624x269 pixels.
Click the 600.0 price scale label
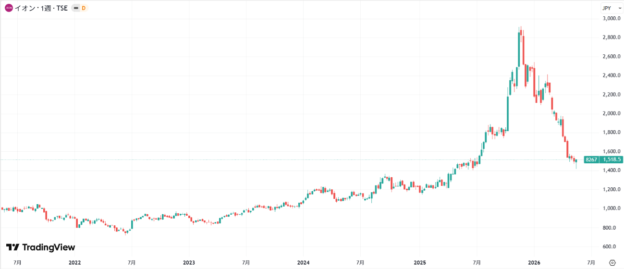point(614,246)
